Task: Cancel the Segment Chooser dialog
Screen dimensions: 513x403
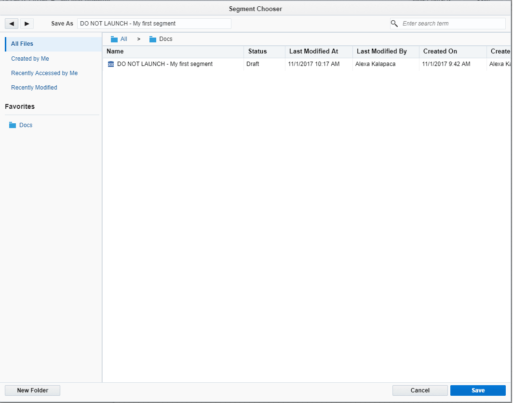Action: (x=419, y=390)
